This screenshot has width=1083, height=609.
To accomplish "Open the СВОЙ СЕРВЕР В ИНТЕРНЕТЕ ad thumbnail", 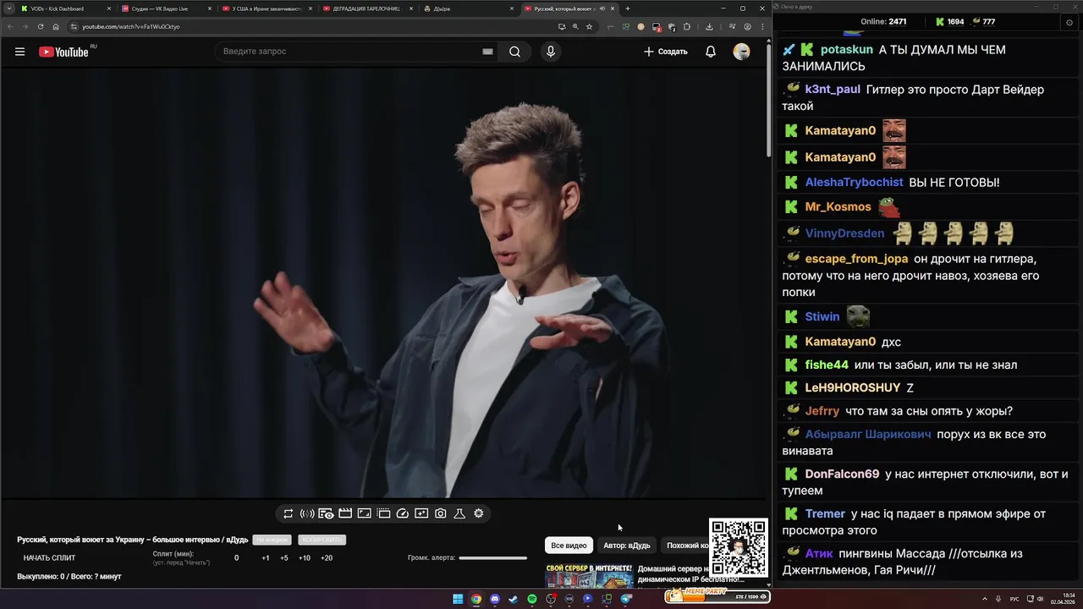I will (x=589, y=575).
